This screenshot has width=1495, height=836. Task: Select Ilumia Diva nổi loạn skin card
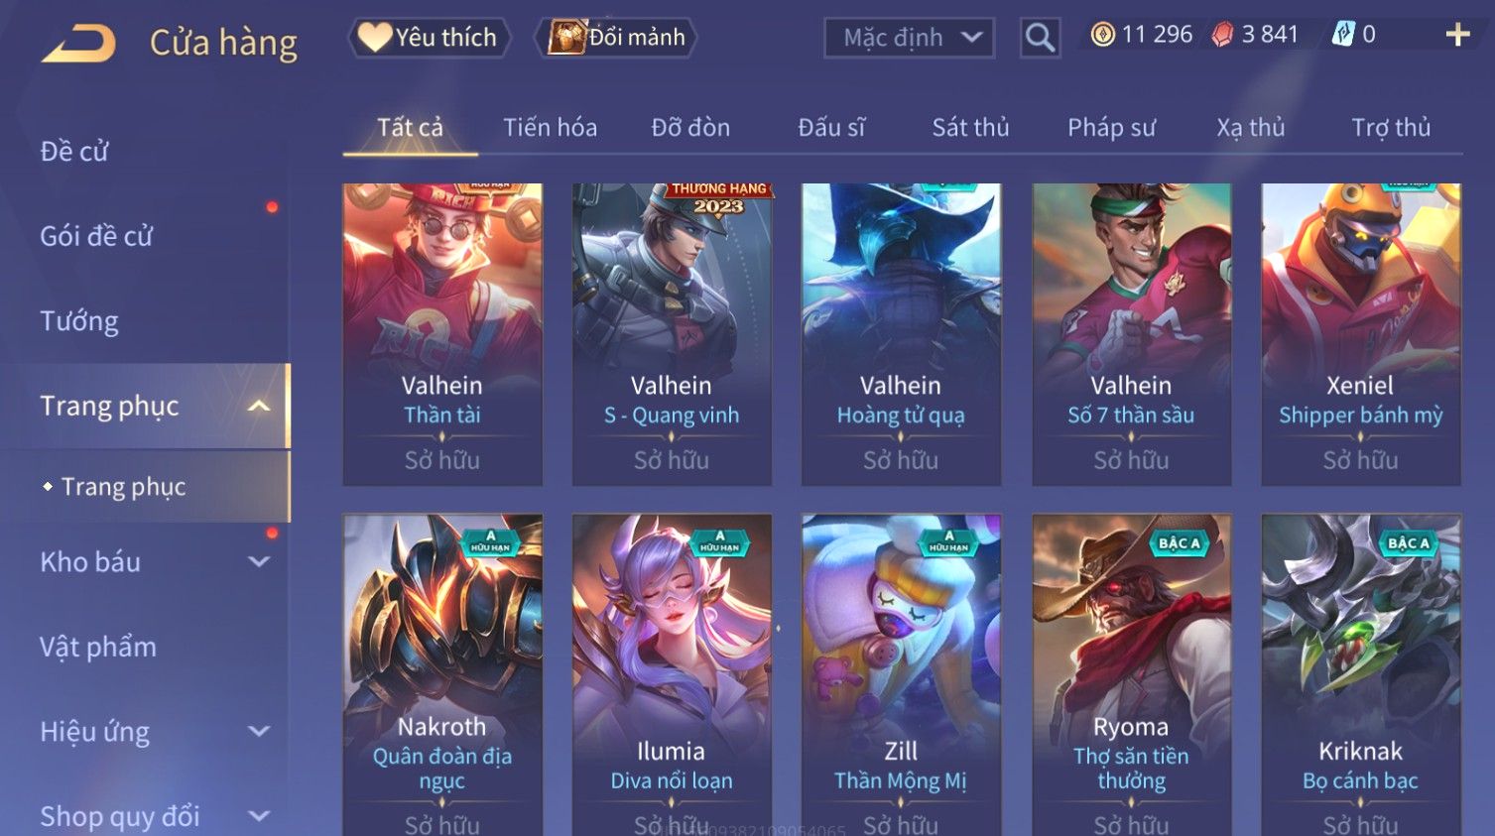[672, 674]
